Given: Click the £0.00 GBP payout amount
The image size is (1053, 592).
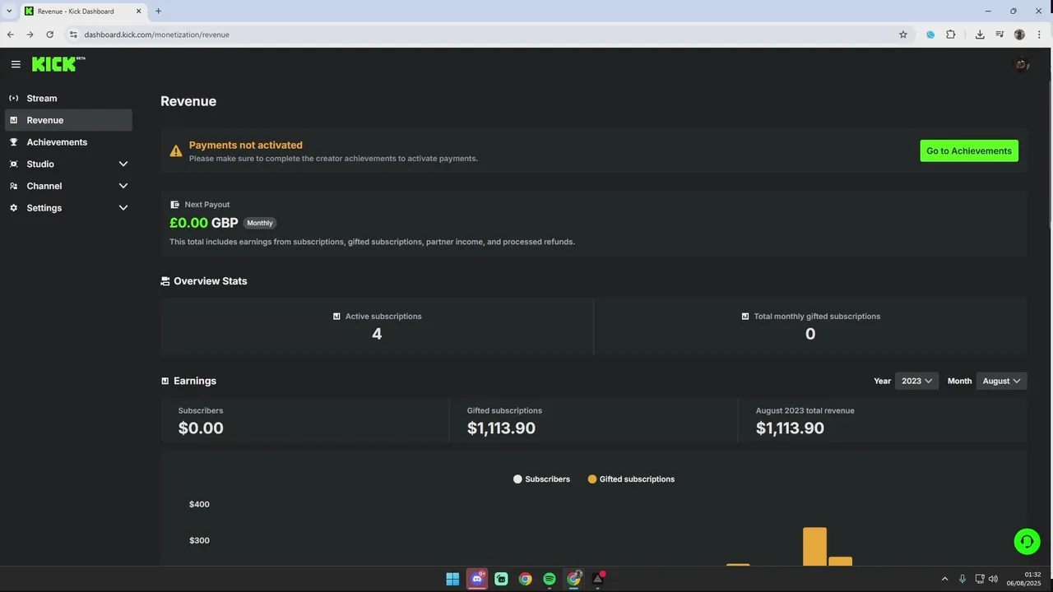Looking at the screenshot, I should [204, 223].
